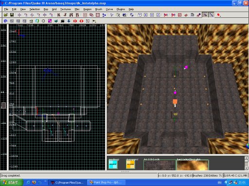The height and width of the screenshot is (186, 249).
Task: Expand hidden system tray icons arrow
Action: pyautogui.click(x=226, y=183)
